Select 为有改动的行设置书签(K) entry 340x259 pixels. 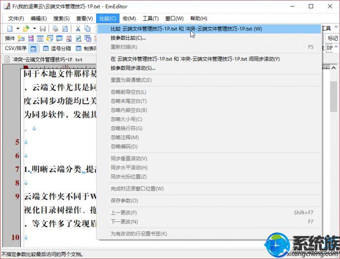click(x=209, y=234)
